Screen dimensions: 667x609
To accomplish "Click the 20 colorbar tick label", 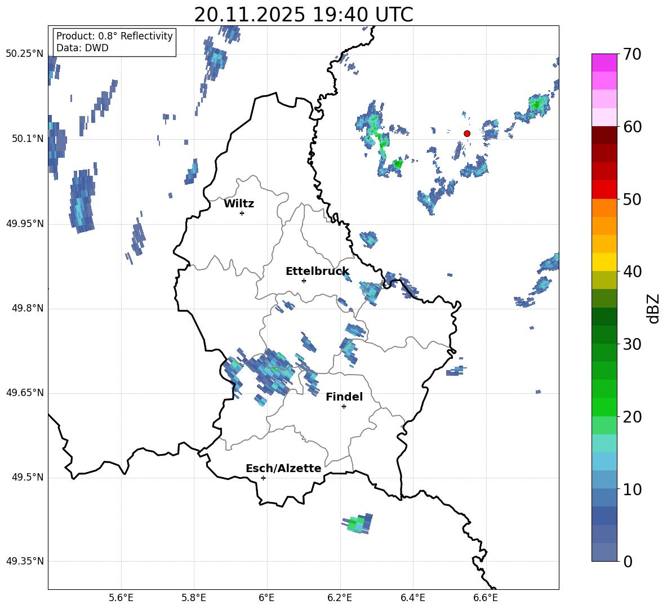I will (632, 417).
